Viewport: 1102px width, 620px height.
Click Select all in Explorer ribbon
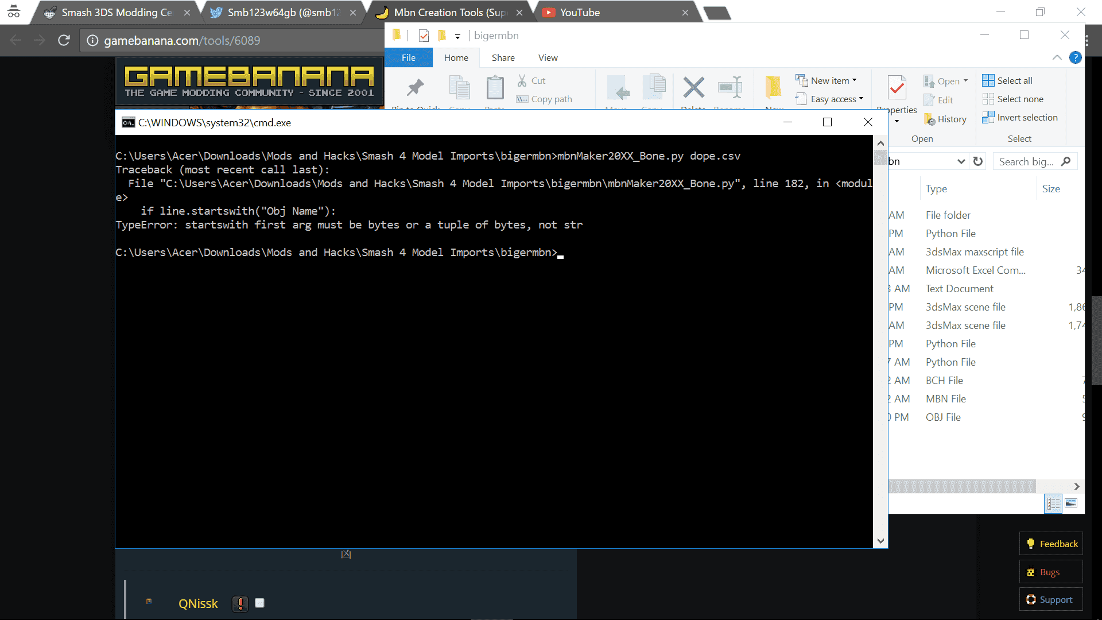[1007, 81]
